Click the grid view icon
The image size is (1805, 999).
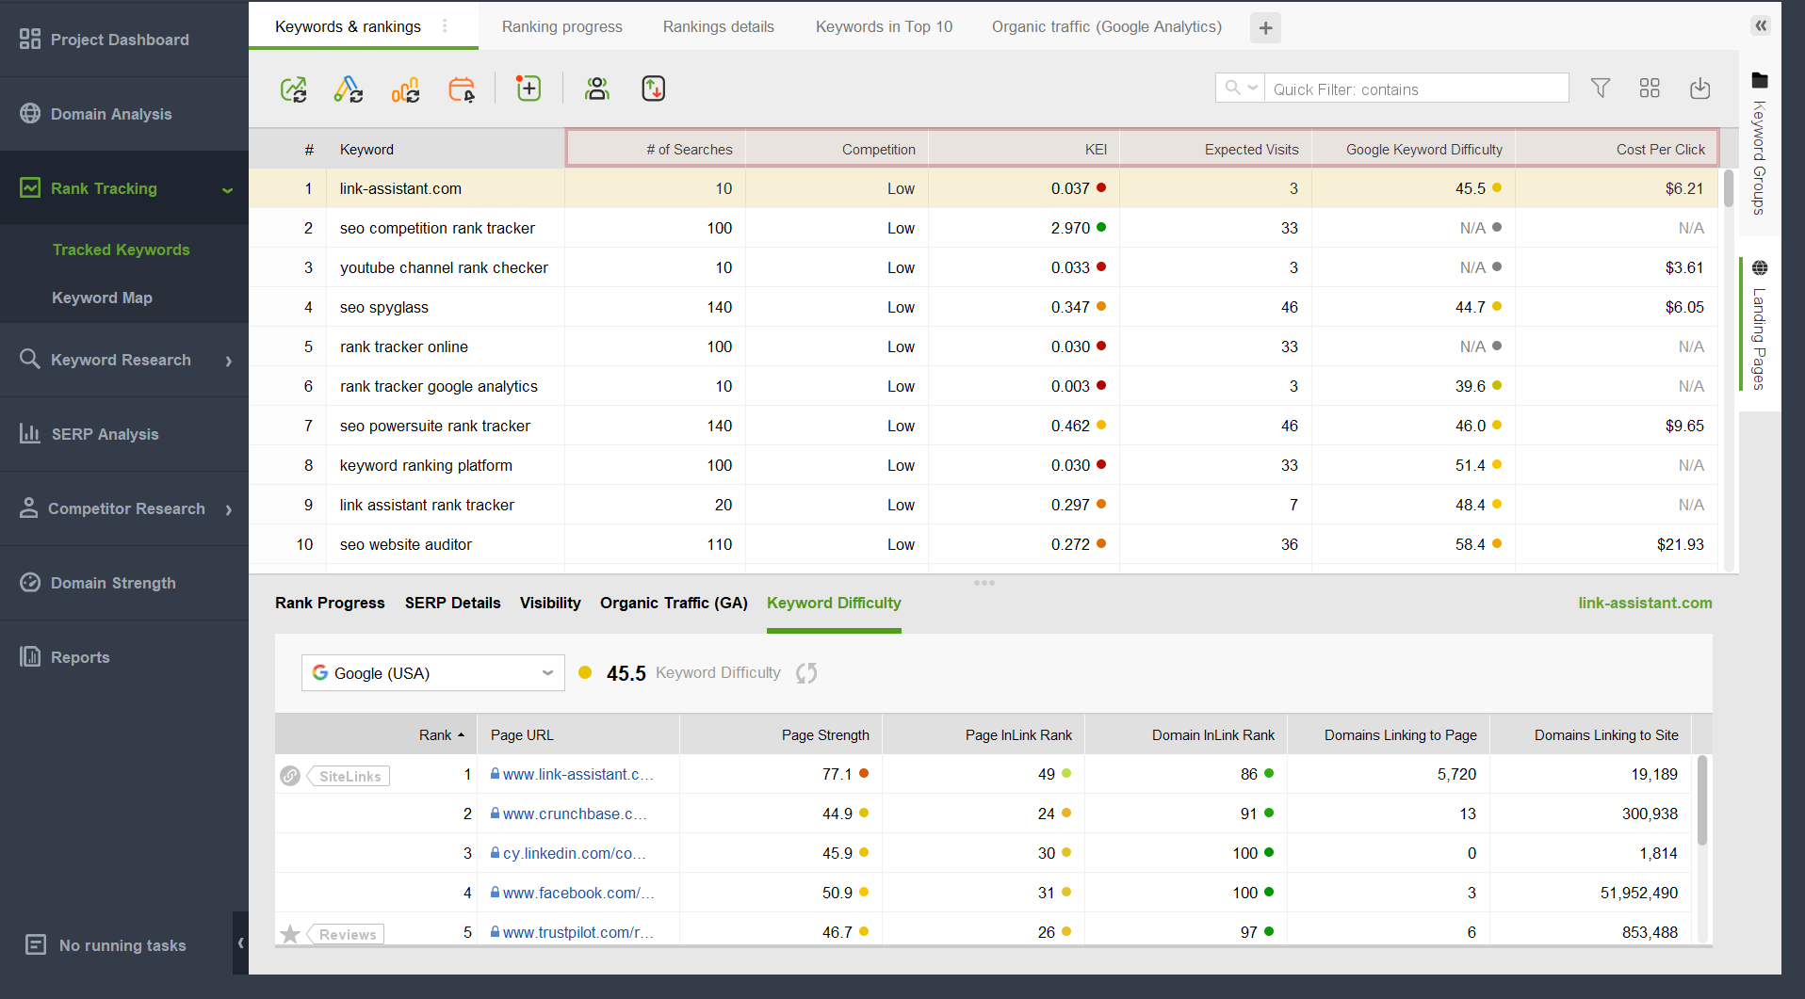(x=1649, y=89)
